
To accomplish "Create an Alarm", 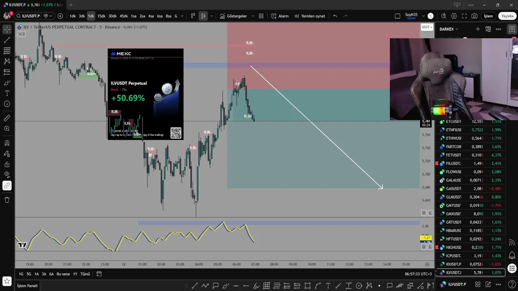I will 280,16.
